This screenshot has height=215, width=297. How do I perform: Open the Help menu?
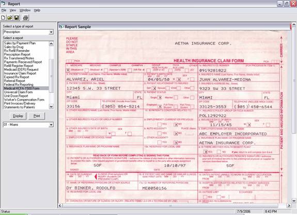pyautogui.click(x=37, y=10)
